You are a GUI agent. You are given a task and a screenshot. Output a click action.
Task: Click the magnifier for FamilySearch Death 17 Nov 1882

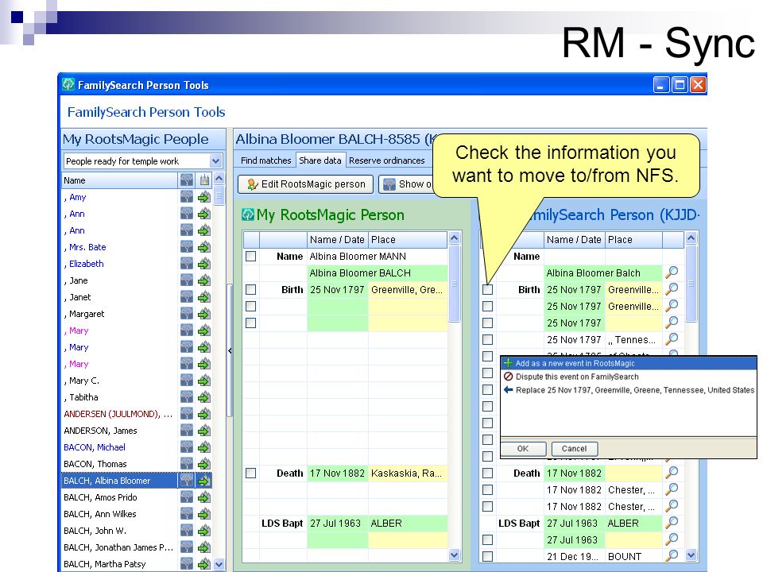coord(672,472)
